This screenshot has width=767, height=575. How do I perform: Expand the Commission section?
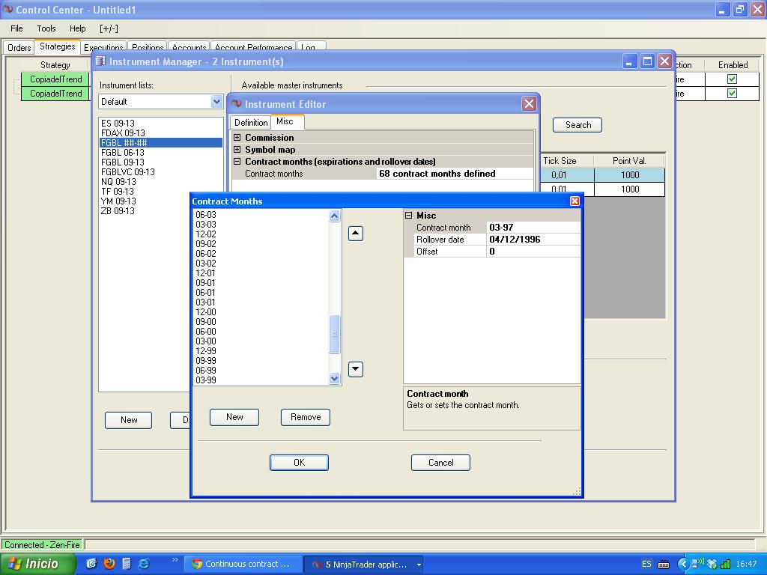point(237,138)
